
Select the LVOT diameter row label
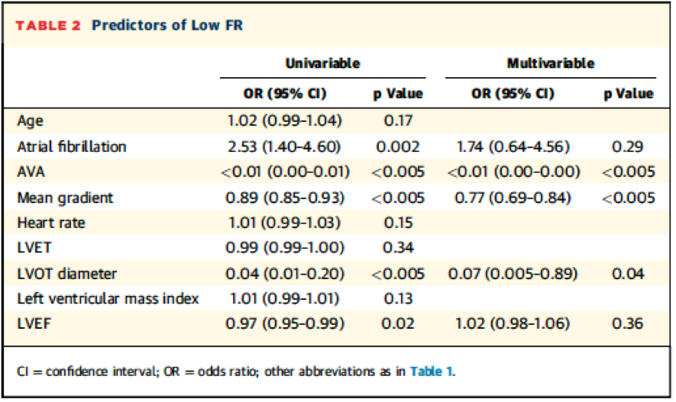tap(68, 273)
